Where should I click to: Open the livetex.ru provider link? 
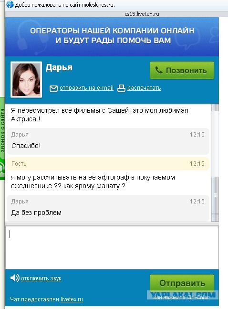72,299
